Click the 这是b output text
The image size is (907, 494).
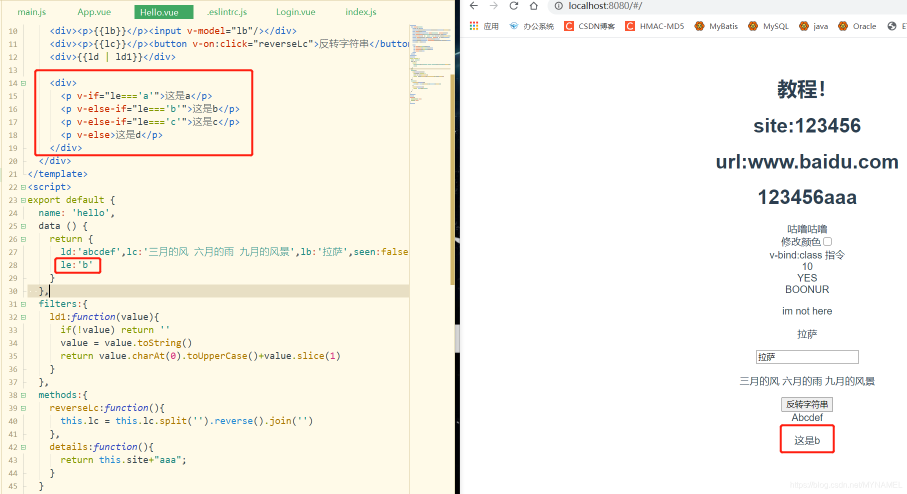[807, 440]
